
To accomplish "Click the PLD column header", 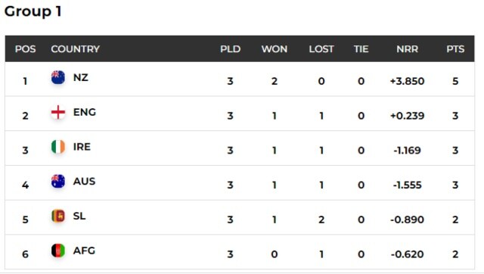I will [x=230, y=48].
